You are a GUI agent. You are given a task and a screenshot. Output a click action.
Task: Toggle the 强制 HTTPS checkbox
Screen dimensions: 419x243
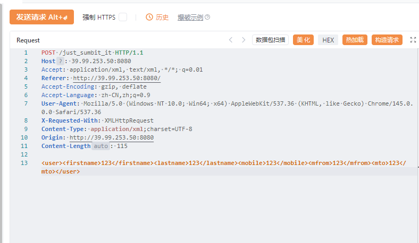(x=123, y=17)
